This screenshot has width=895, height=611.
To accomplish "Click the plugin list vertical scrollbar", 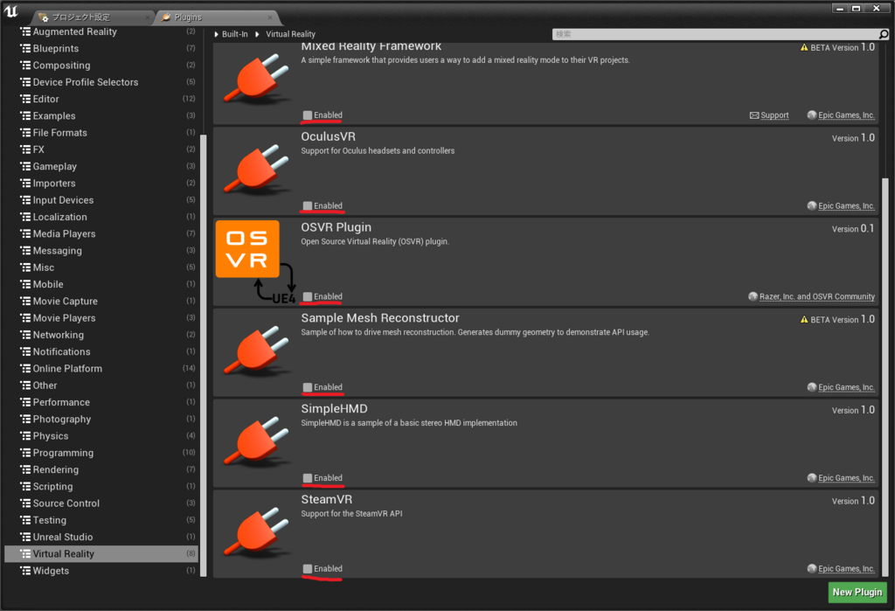I will point(885,377).
